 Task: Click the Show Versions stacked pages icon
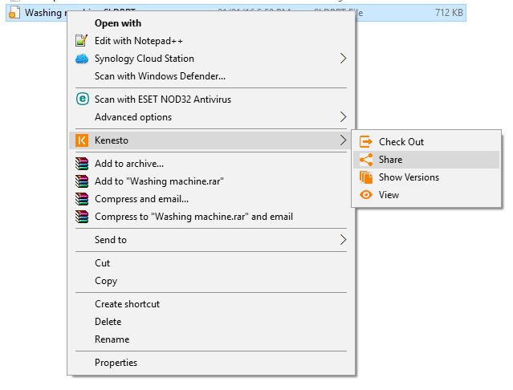click(x=366, y=177)
